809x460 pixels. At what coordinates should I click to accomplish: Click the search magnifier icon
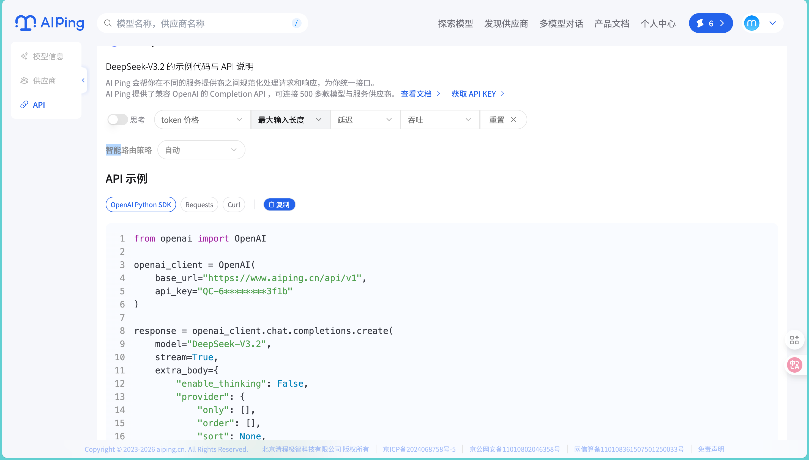pyautogui.click(x=108, y=23)
